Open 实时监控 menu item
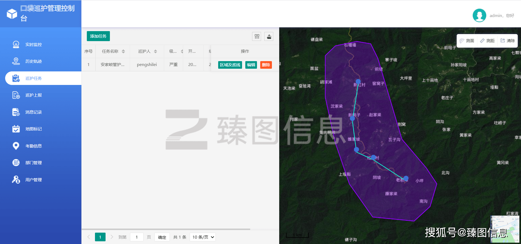The image size is (521, 244). [34, 44]
